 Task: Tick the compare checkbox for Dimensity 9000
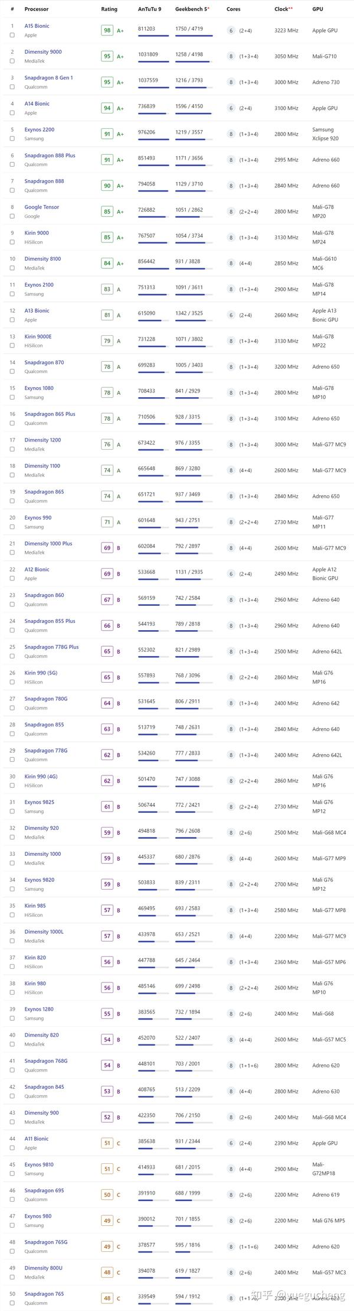click(x=12, y=61)
